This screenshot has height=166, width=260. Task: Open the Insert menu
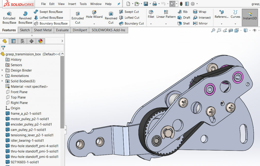[72, 4]
